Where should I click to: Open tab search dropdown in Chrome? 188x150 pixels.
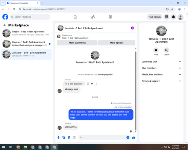[x=3, y=3]
